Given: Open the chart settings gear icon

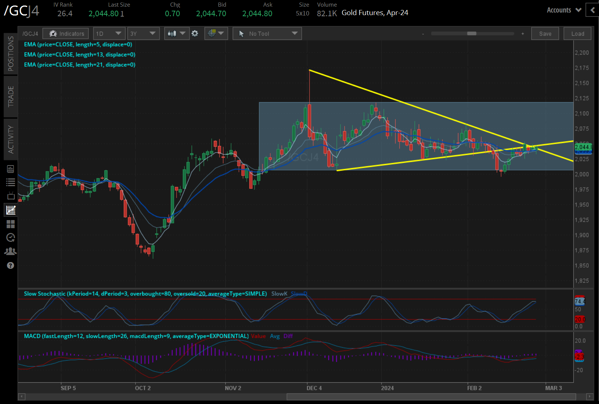Looking at the screenshot, I should 195,34.
